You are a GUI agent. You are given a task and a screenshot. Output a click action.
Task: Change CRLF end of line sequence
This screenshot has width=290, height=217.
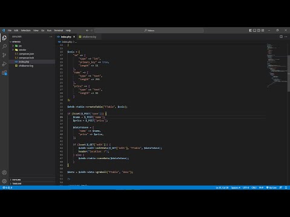click(x=254, y=187)
